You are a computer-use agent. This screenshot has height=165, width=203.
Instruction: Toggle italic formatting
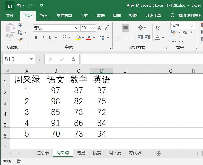43,38
